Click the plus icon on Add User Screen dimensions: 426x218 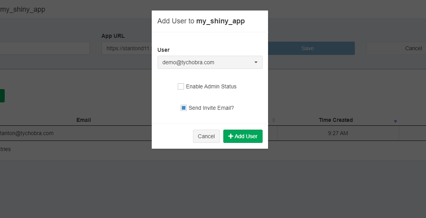(231, 136)
